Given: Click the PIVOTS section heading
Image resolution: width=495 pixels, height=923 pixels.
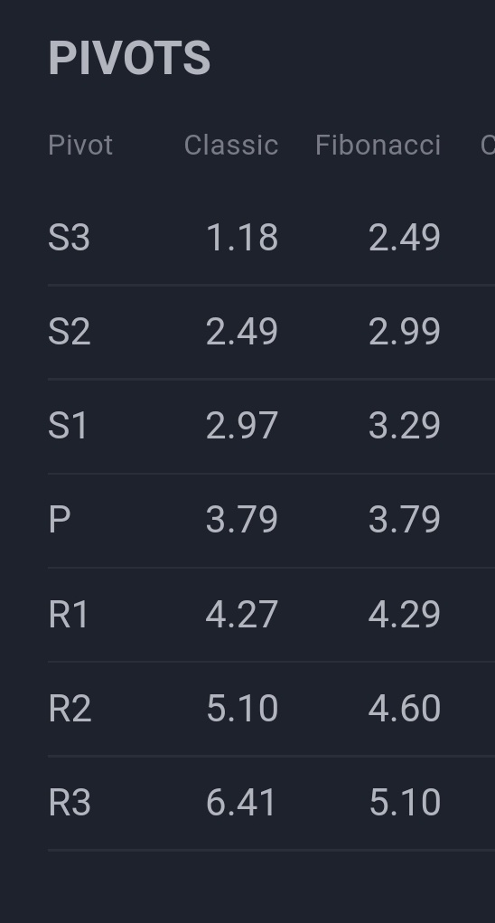Looking at the screenshot, I should click(x=129, y=58).
